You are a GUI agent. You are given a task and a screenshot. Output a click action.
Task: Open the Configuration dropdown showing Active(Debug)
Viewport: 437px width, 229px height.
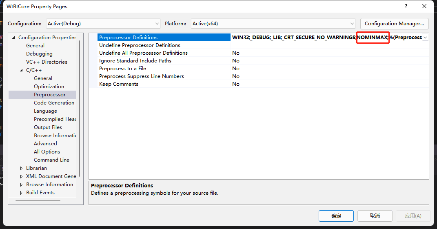103,24
